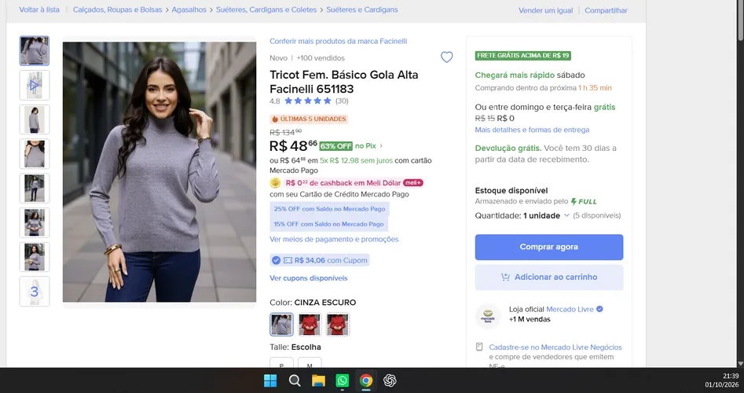The image size is (744, 393).
Task: Click the meli+ badge
Action: click(x=412, y=182)
